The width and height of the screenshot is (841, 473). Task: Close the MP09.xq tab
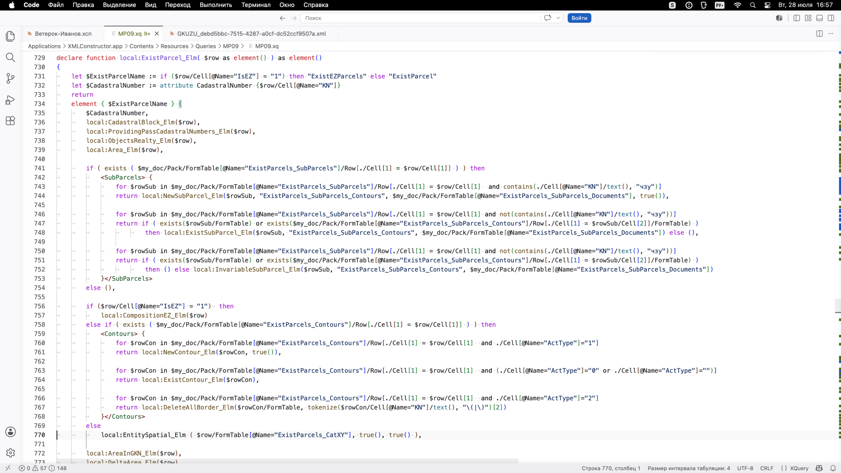pos(157,34)
